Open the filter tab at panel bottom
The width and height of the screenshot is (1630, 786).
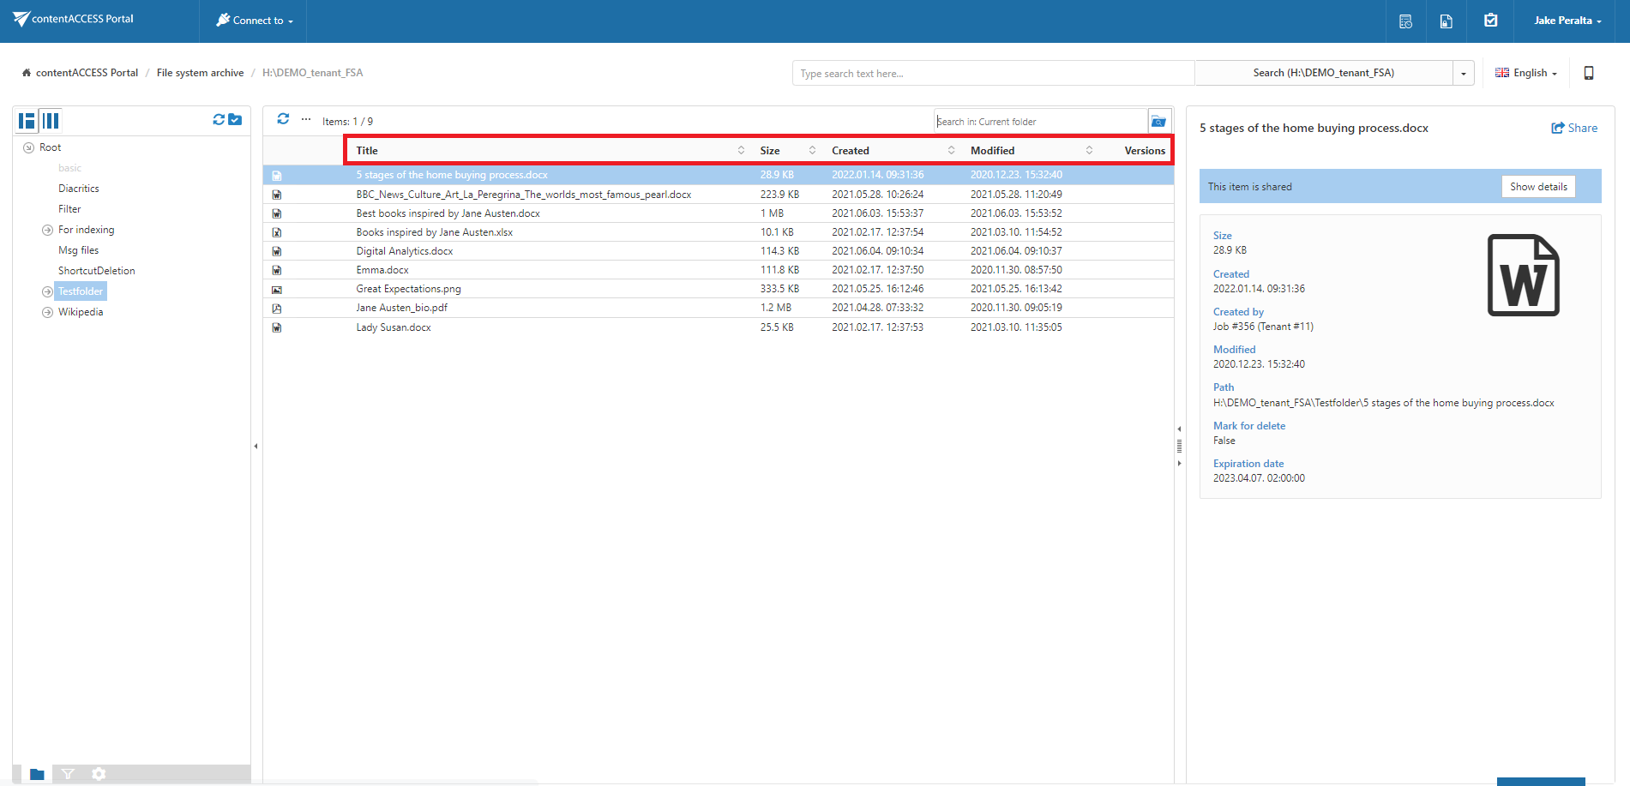coord(68,774)
